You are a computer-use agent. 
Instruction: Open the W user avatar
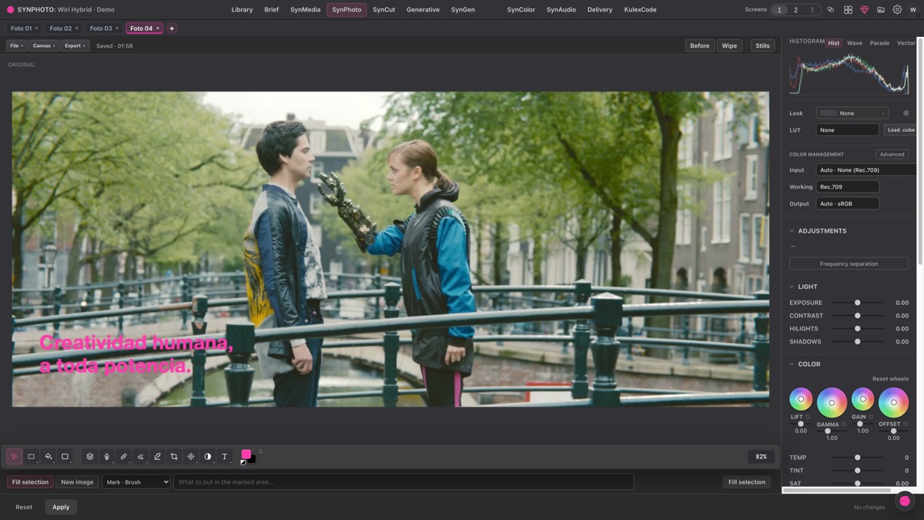[913, 10]
